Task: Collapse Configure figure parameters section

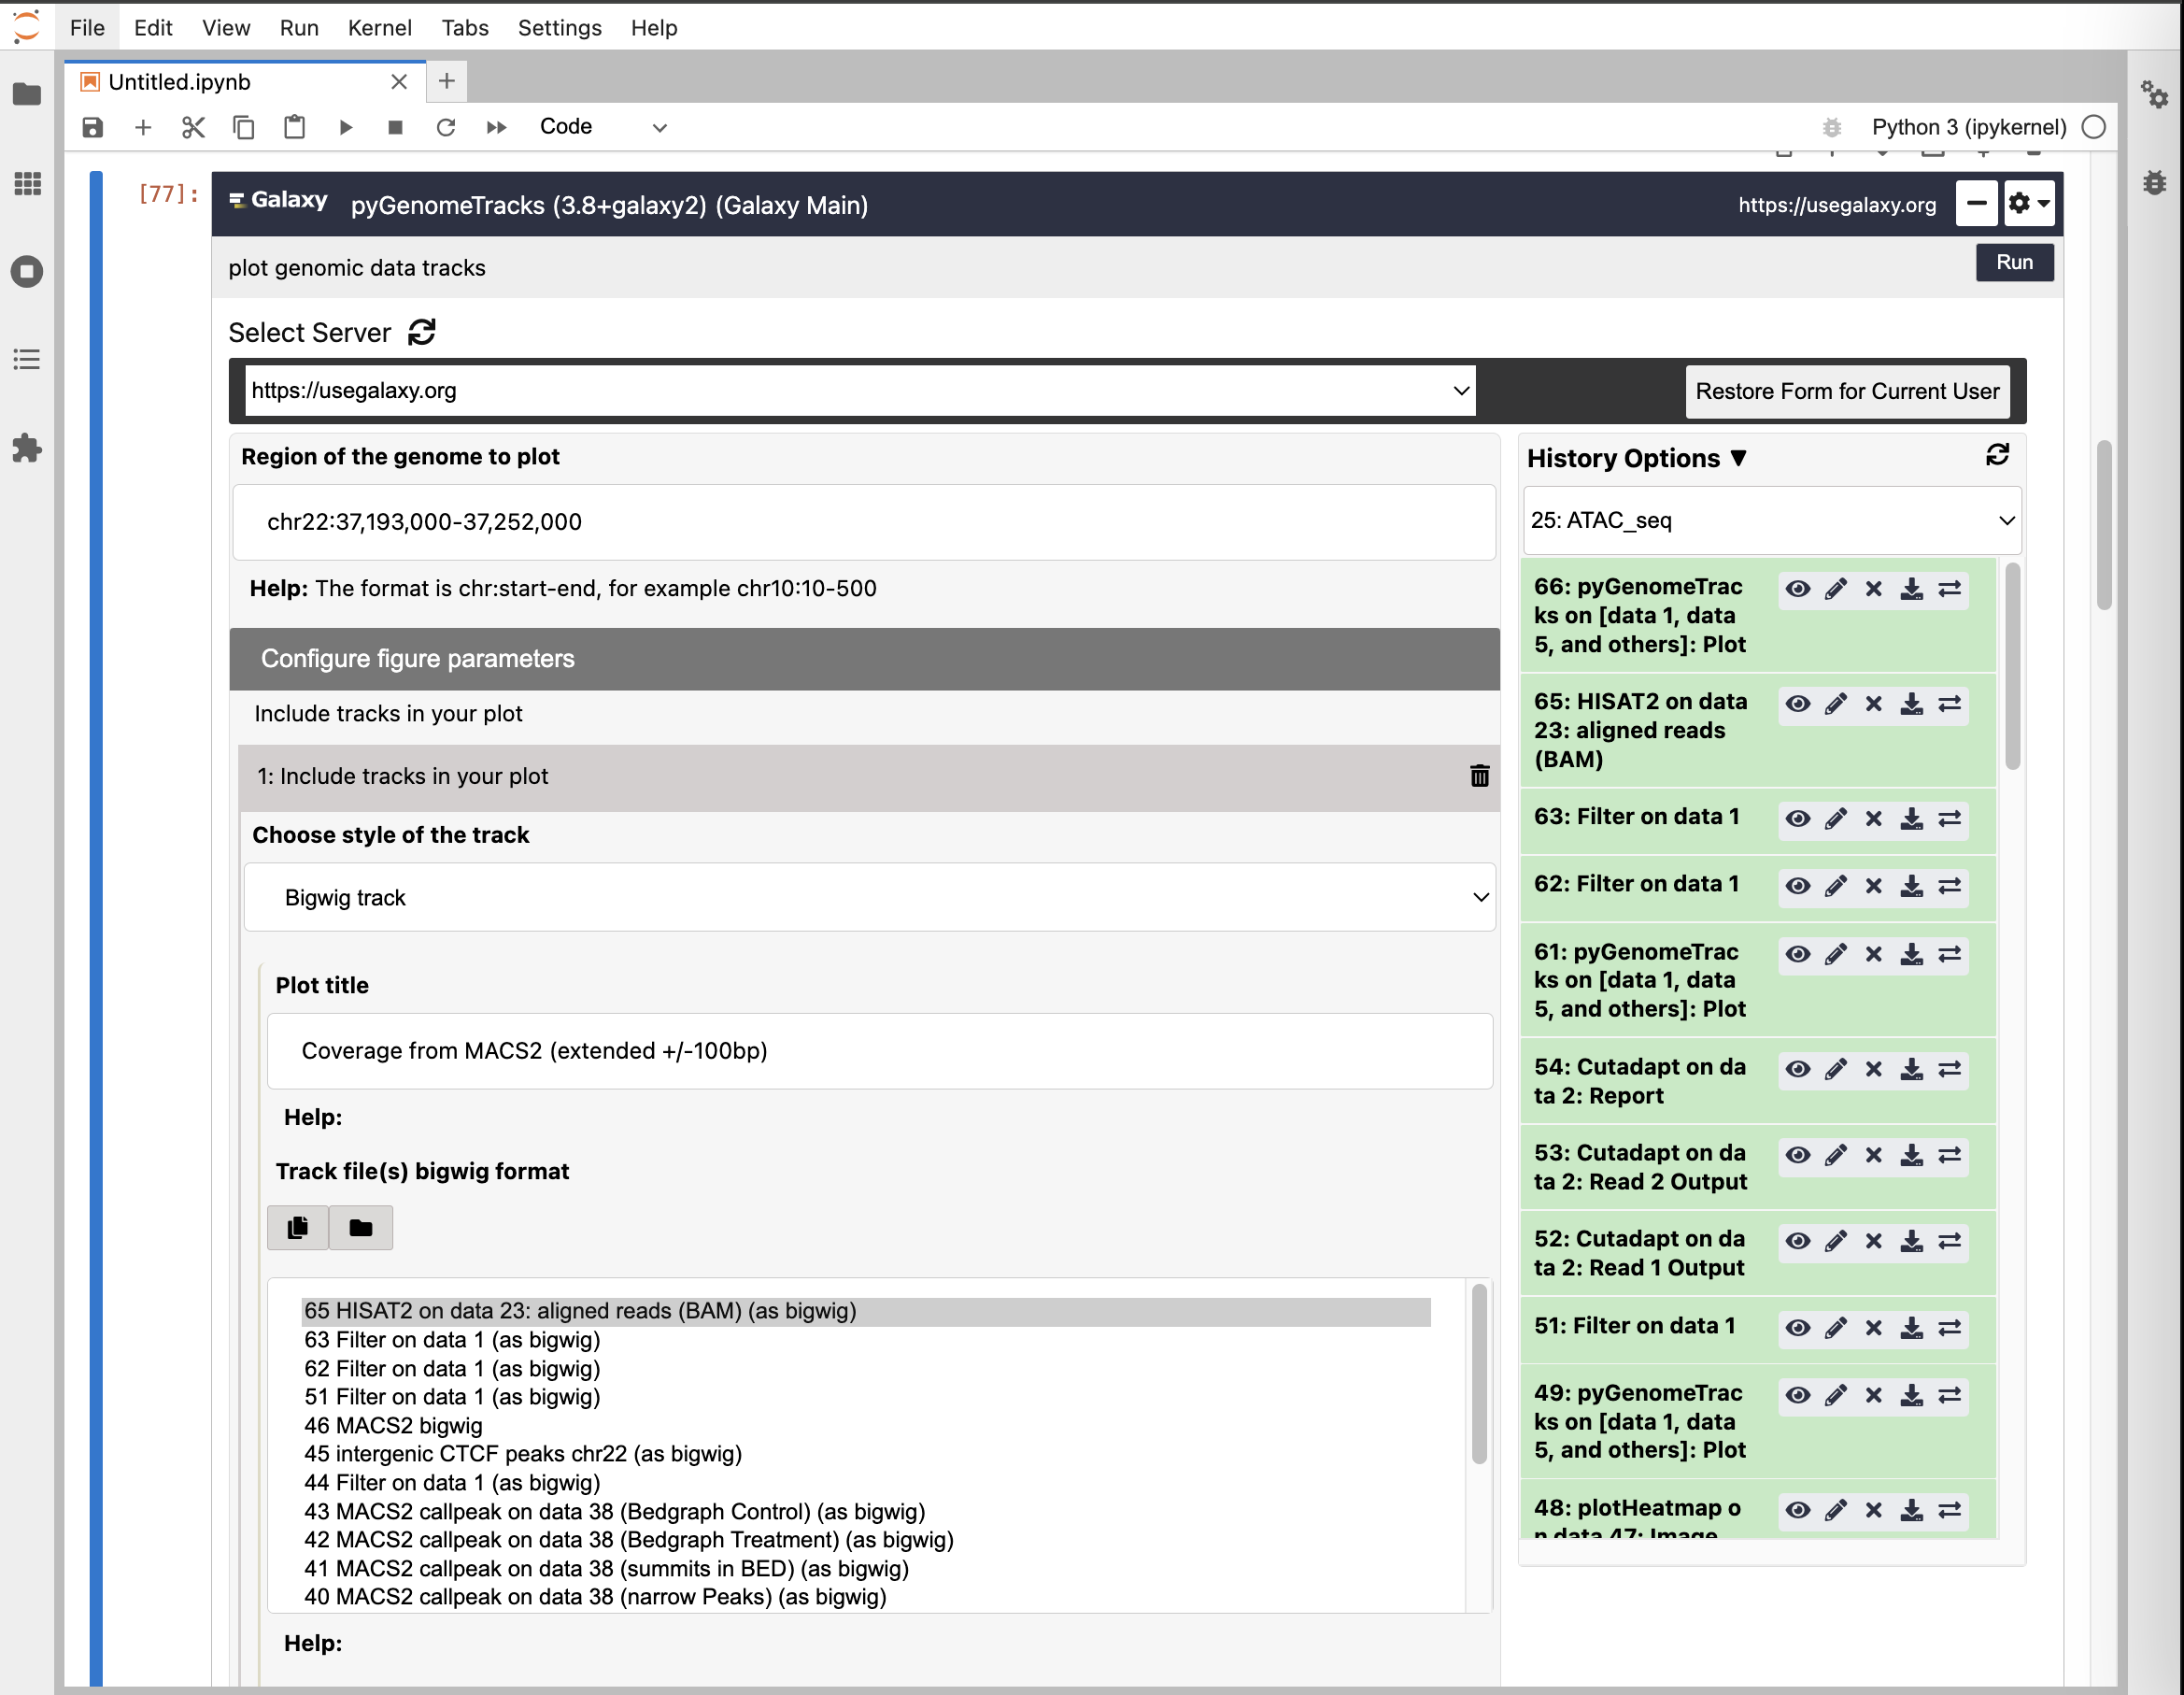Action: tap(864, 659)
